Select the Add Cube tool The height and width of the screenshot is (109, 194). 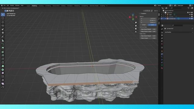pos(3,45)
